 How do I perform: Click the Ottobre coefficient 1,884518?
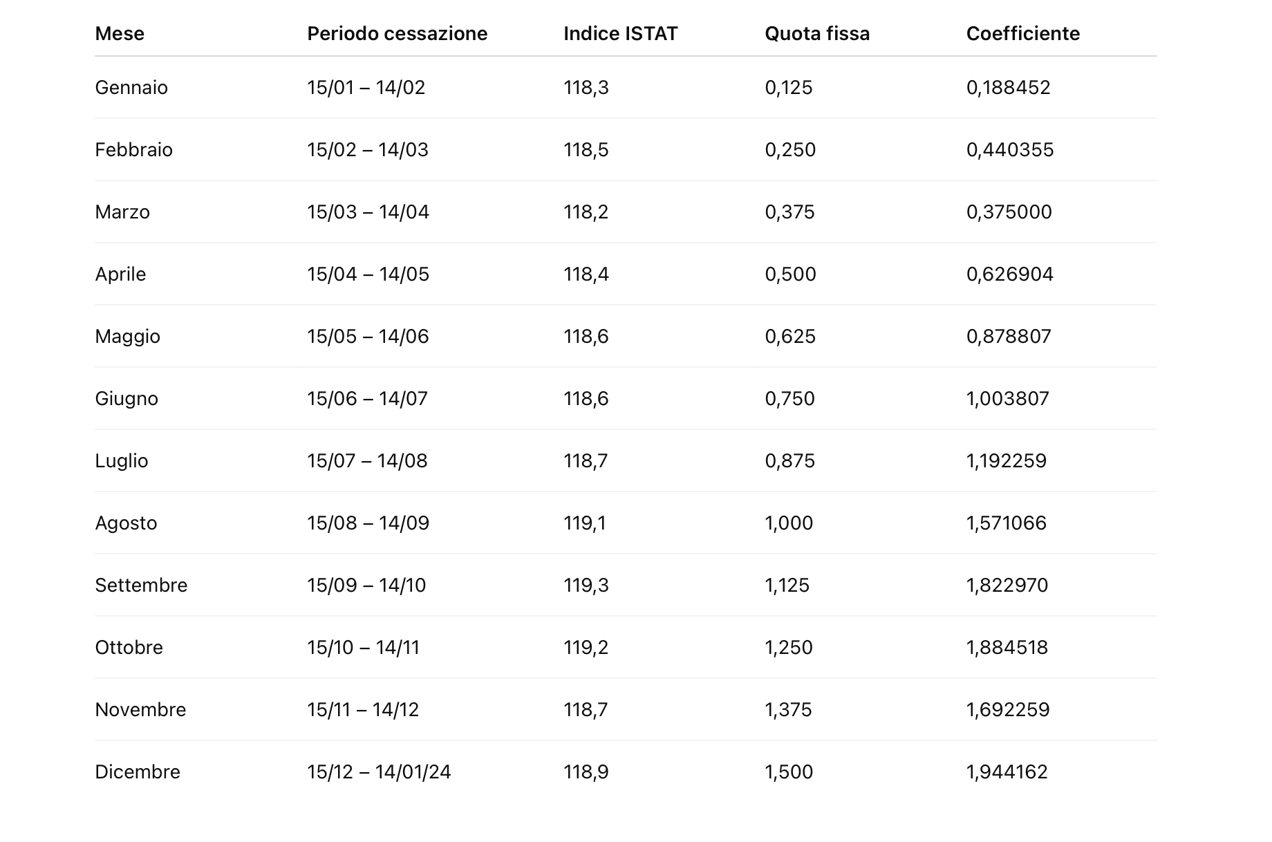pos(1007,648)
